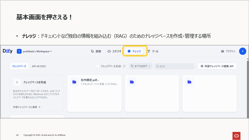The height and width of the screenshot is (140, 249).
Task: Switch to the API ACCESS tab
Action: click(39, 66)
